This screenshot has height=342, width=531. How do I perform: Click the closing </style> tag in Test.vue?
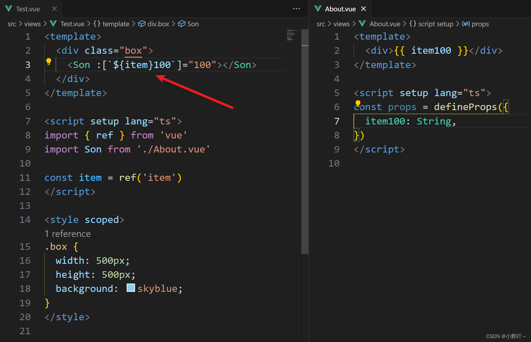[67, 317]
